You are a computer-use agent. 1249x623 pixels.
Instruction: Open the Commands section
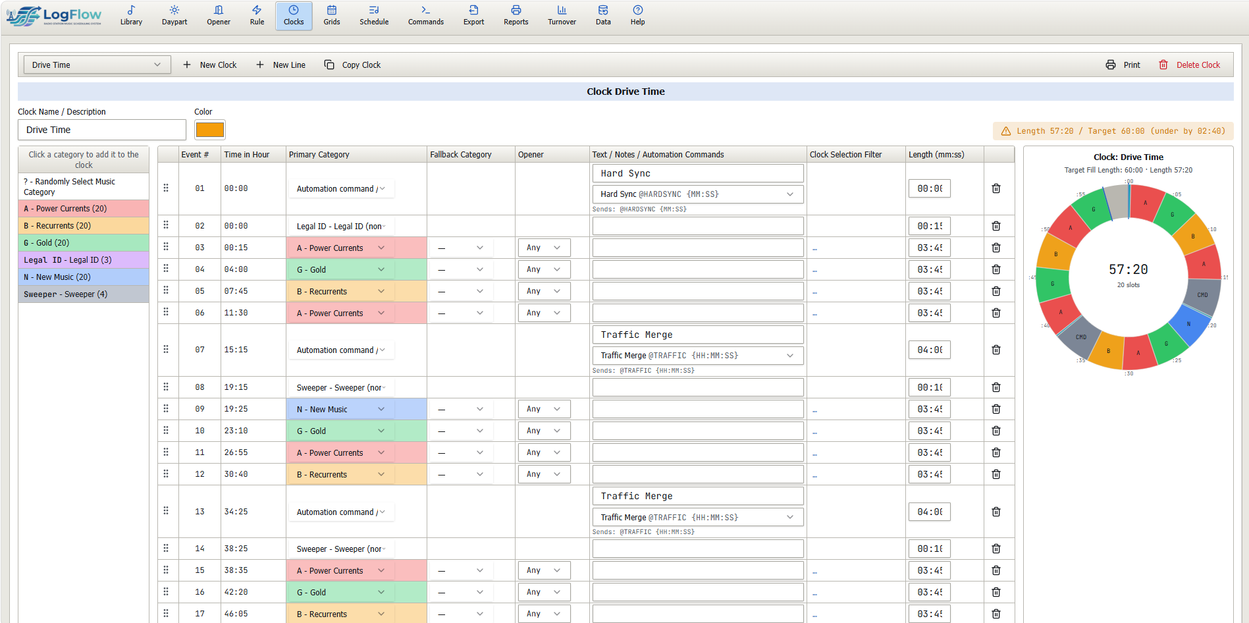click(x=426, y=16)
